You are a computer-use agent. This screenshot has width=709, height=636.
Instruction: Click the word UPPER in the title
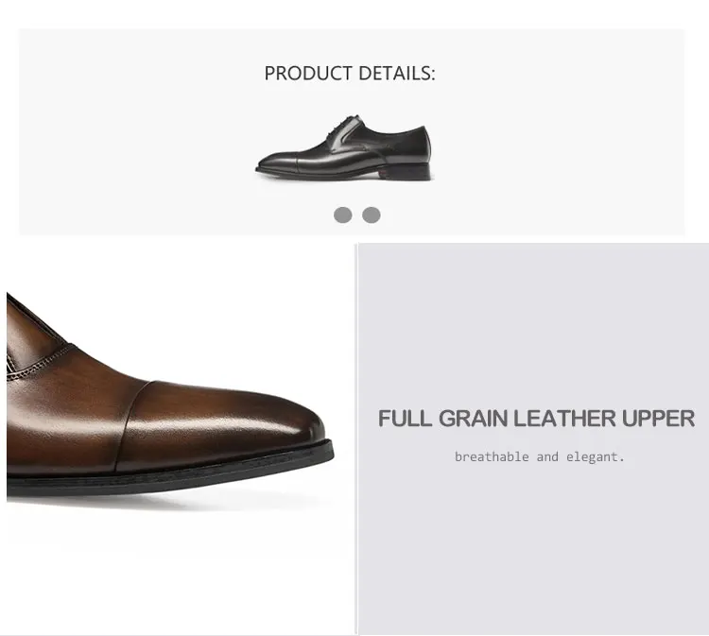coord(658,419)
